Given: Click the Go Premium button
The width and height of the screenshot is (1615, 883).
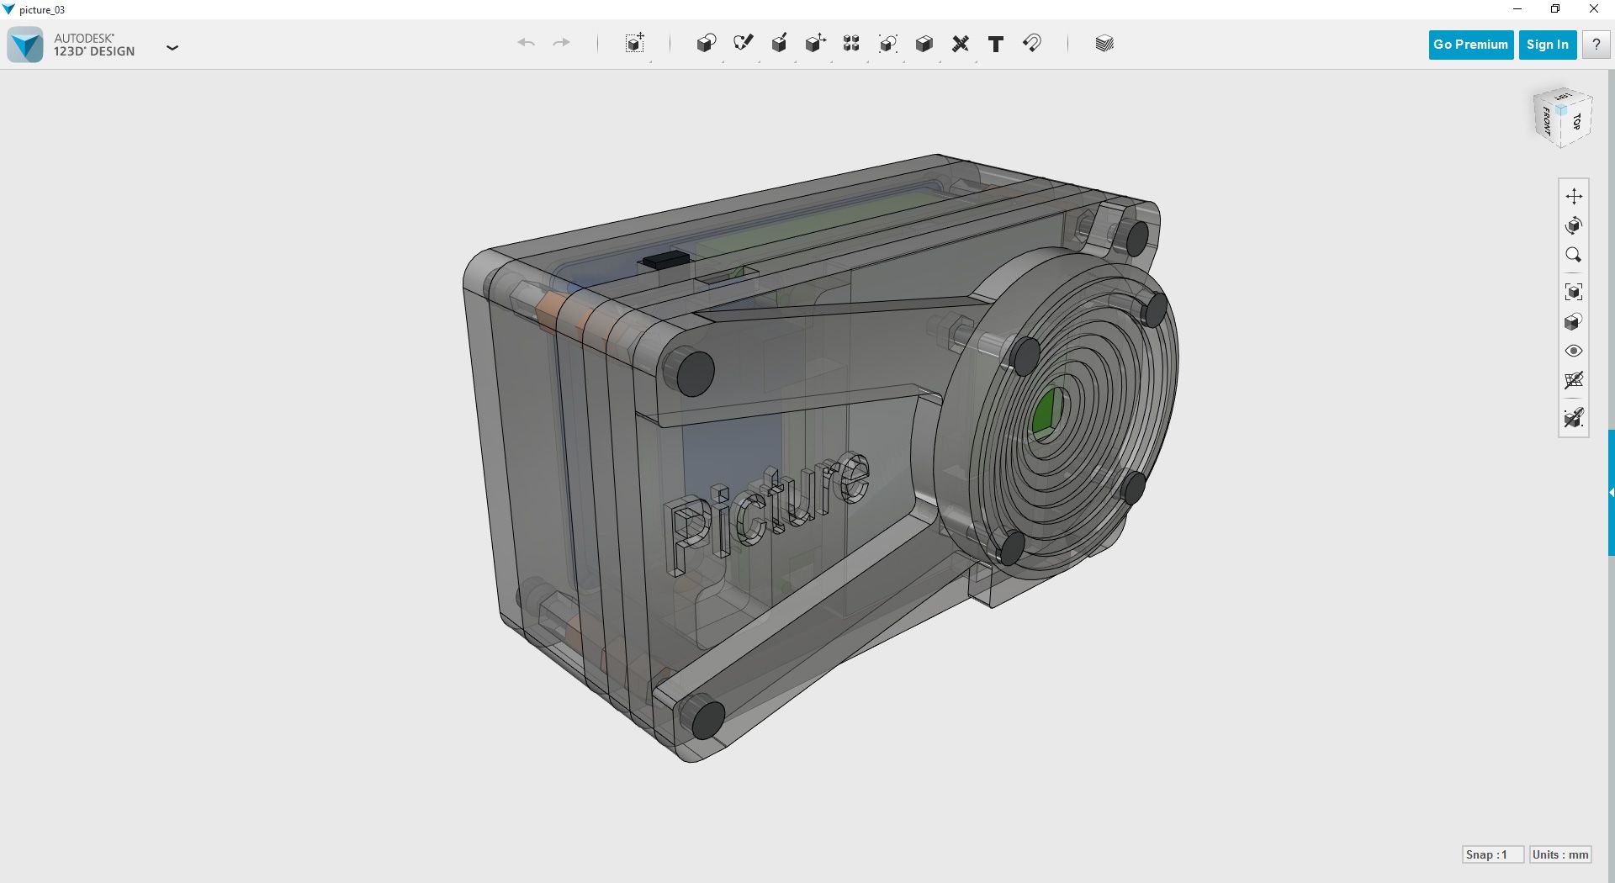Looking at the screenshot, I should [1469, 45].
